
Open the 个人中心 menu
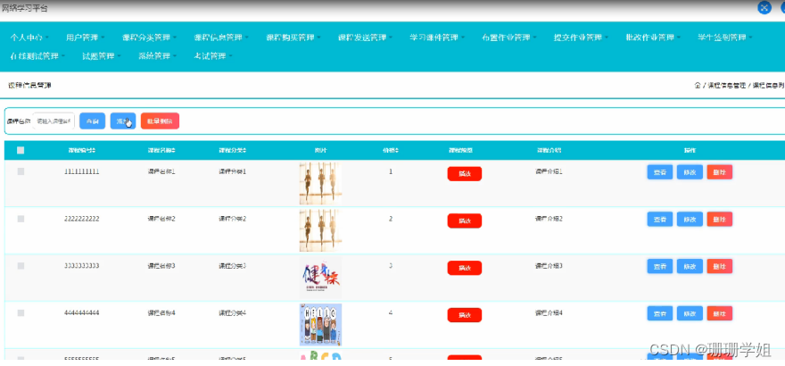click(29, 37)
